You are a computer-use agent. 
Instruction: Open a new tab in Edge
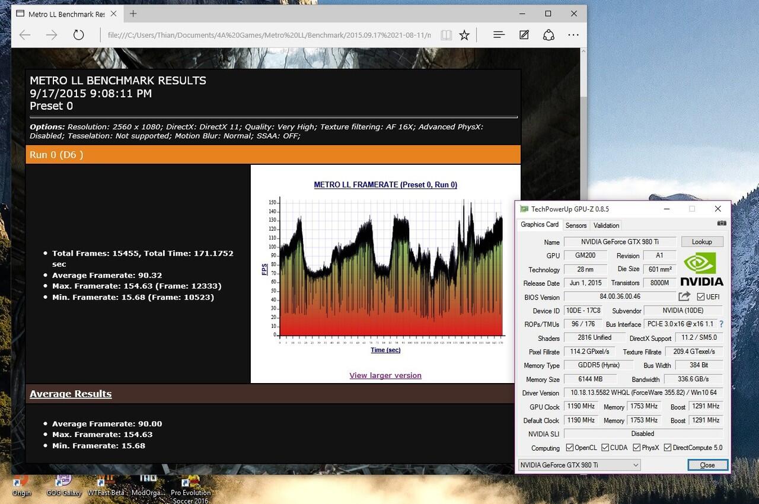coord(133,14)
